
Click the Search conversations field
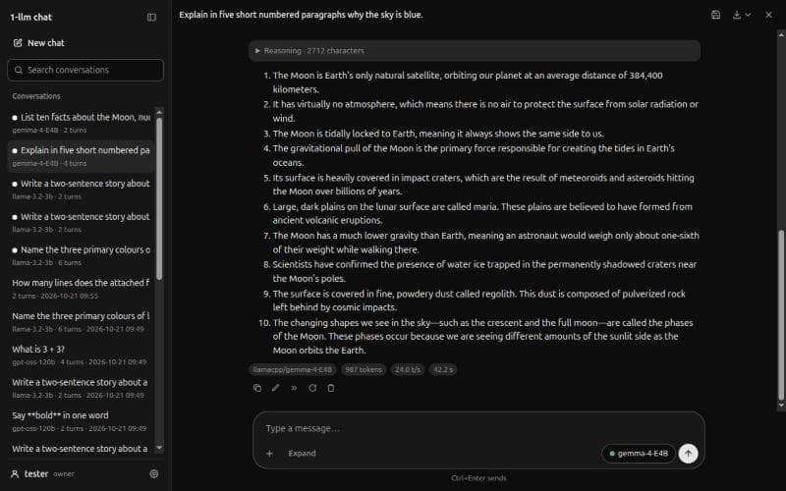pyautogui.click(x=85, y=70)
